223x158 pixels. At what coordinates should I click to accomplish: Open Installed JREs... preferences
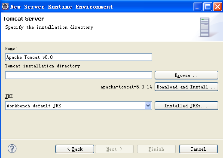pos(186,106)
